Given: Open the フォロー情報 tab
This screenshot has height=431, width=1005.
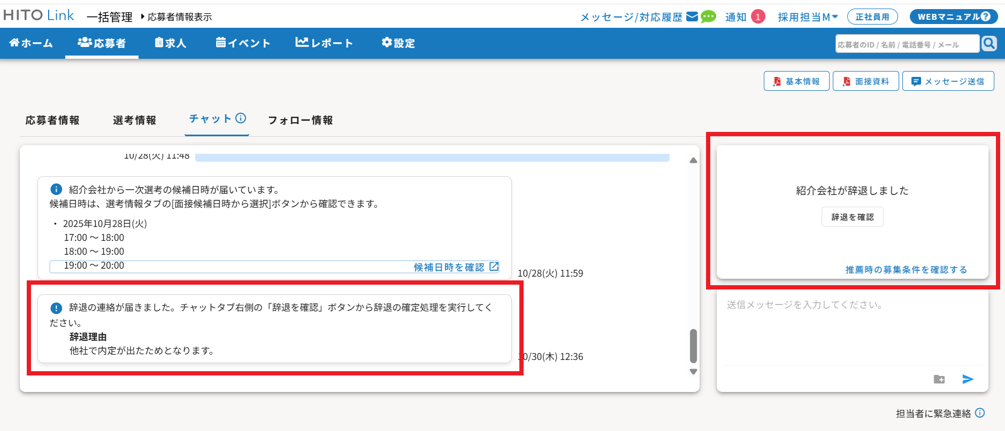Looking at the screenshot, I should coord(300,120).
